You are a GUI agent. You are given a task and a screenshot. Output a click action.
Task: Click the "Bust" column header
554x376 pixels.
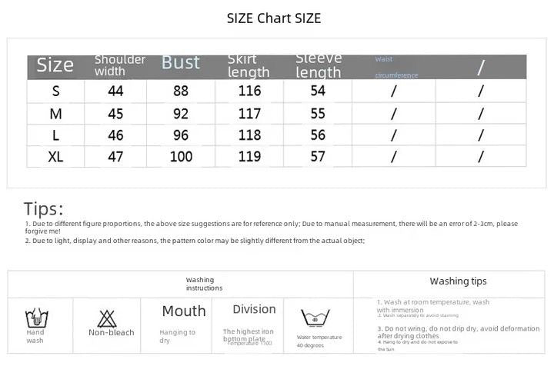(x=181, y=62)
